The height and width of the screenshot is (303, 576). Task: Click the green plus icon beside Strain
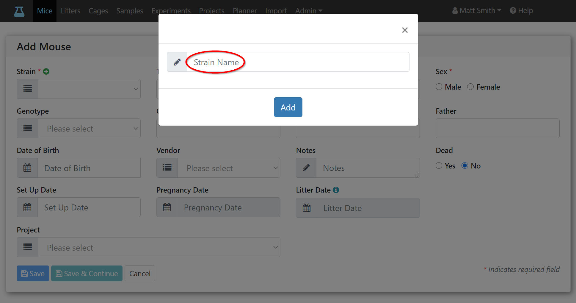(46, 71)
